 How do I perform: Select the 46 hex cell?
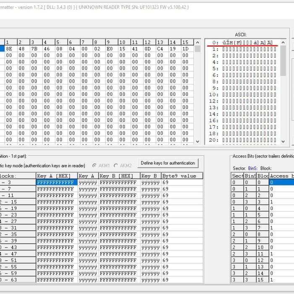coord(49,49)
